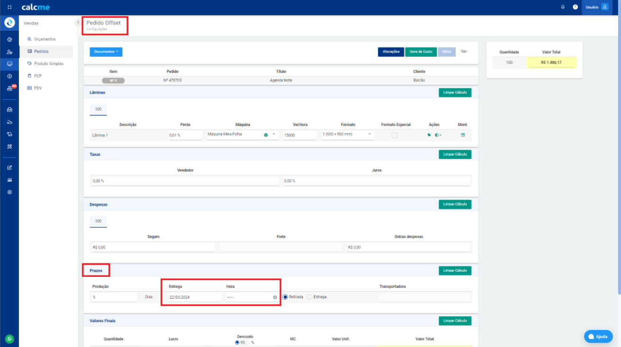This screenshot has height=347, width=621.
Task: Open PCP menu item
Action: coord(38,76)
